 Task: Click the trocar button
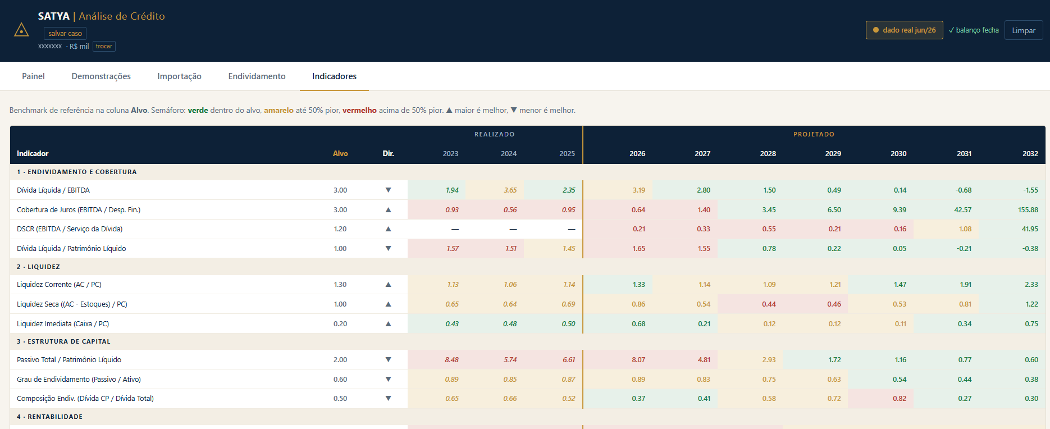pyautogui.click(x=104, y=47)
